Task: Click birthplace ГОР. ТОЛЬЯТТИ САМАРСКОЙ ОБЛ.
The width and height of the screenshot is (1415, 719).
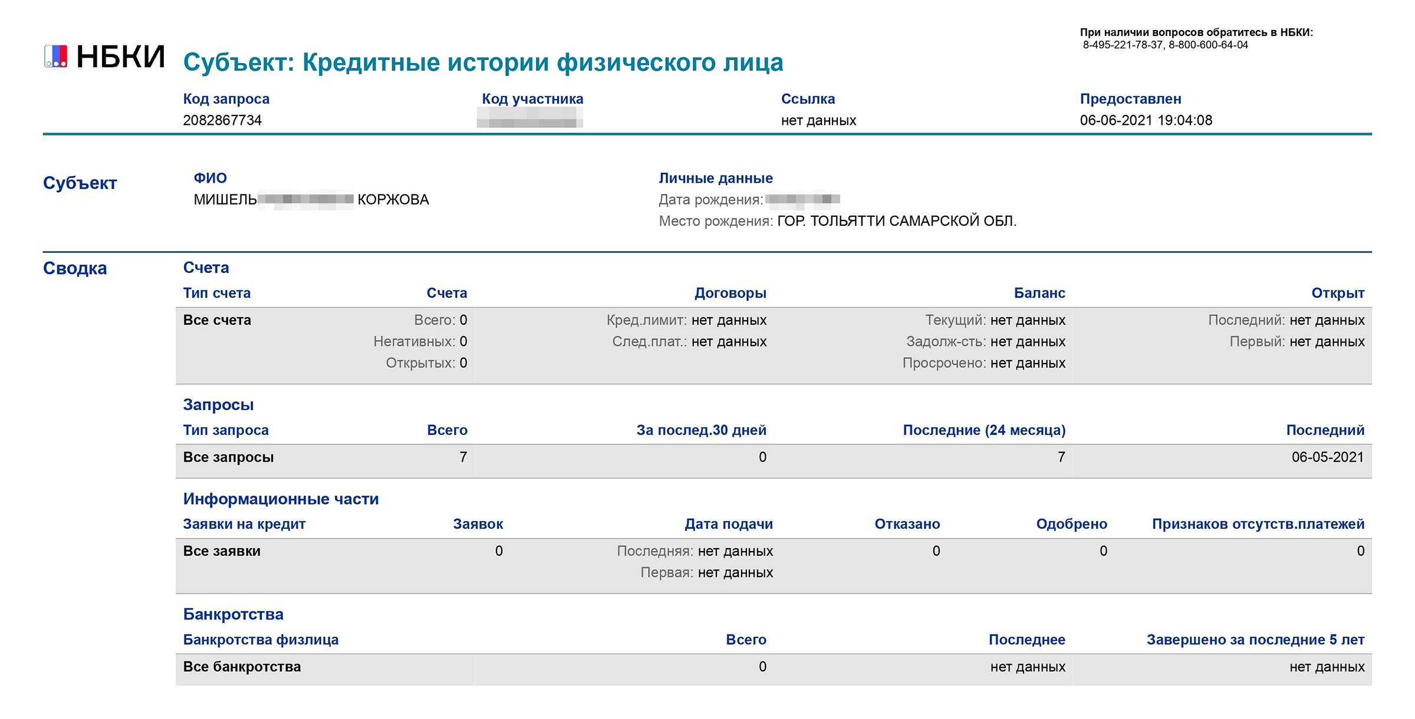Action: [897, 221]
